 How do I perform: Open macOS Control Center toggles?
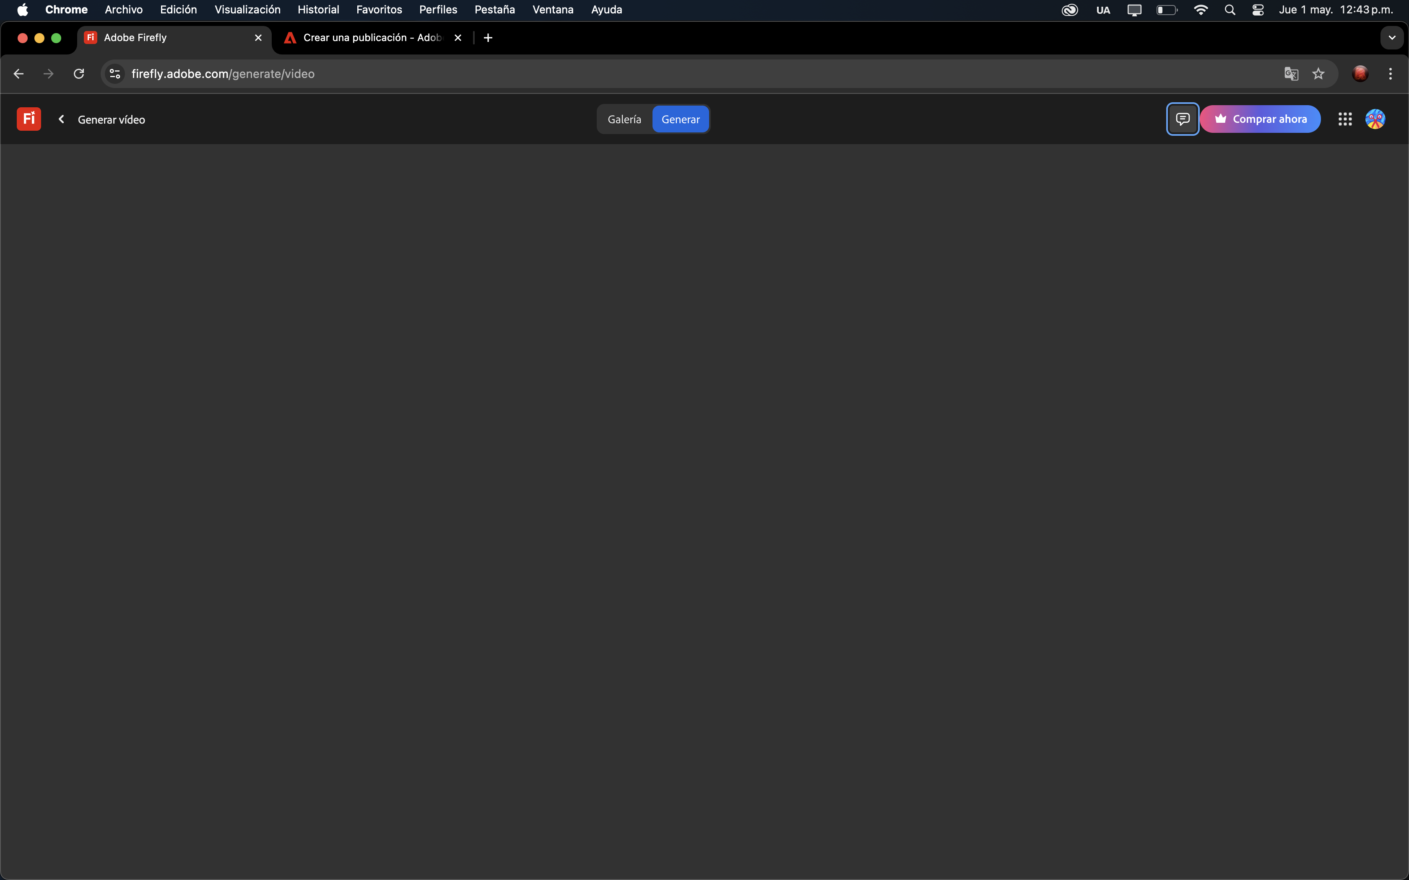(1258, 10)
